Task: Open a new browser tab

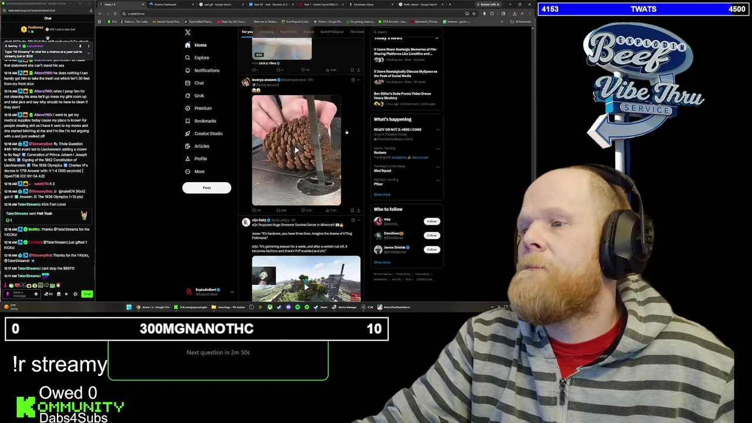Action: point(450,5)
